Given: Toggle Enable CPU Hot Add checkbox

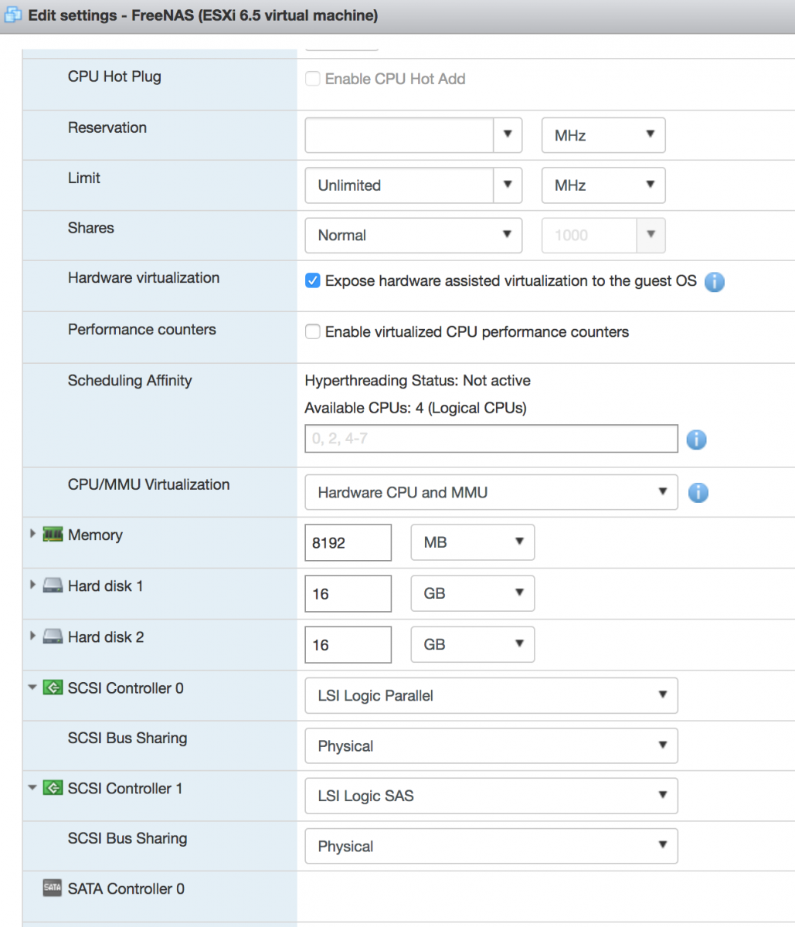Looking at the screenshot, I should pos(313,79).
